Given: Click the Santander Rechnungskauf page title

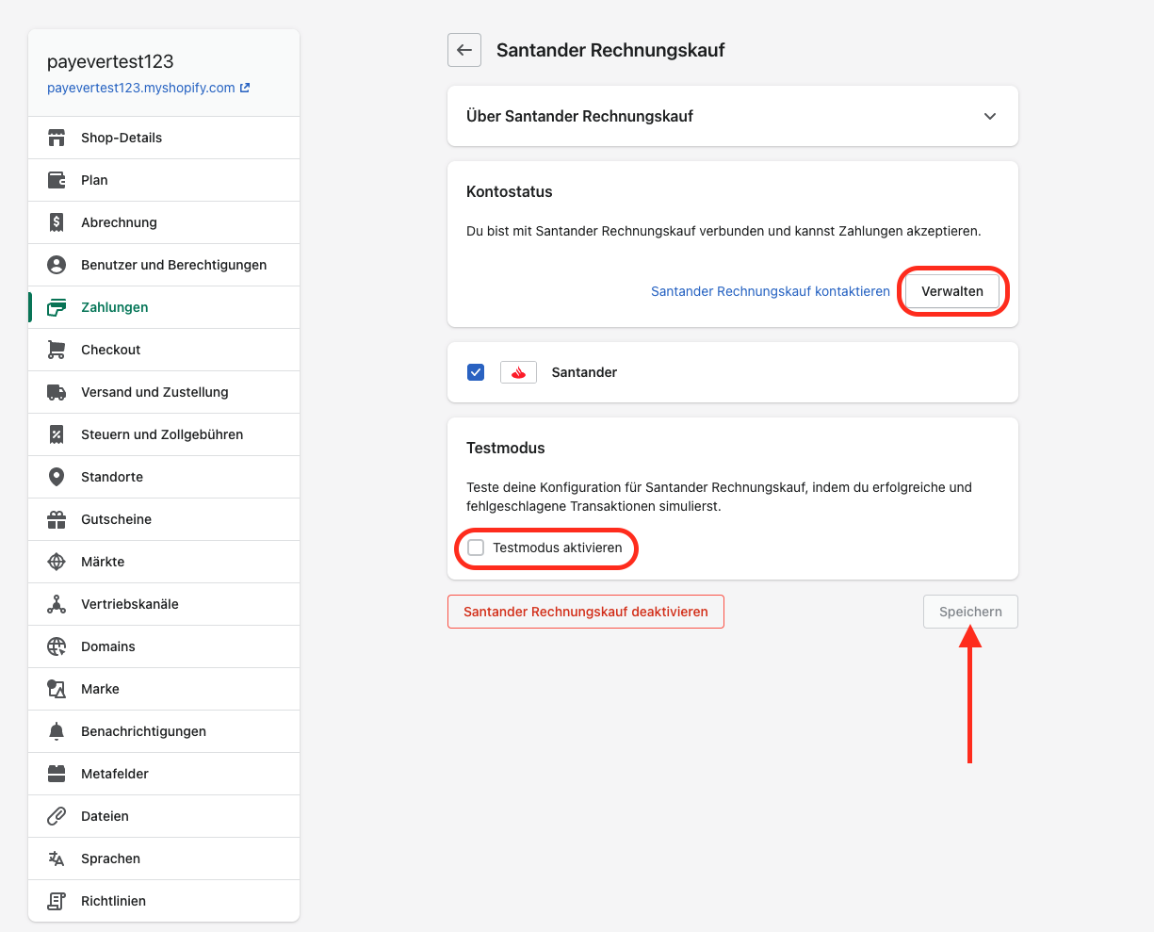Looking at the screenshot, I should point(610,50).
